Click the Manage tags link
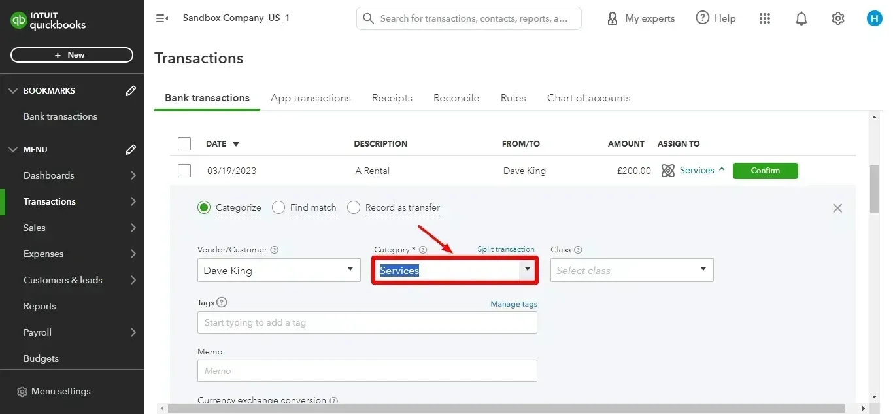This screenshot has height=414, width=893. tap(514, 304)
